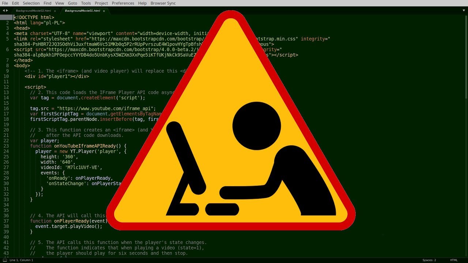Open the Selection menu
The height and width of the screenshot is (263, 468).
(31, 3)
